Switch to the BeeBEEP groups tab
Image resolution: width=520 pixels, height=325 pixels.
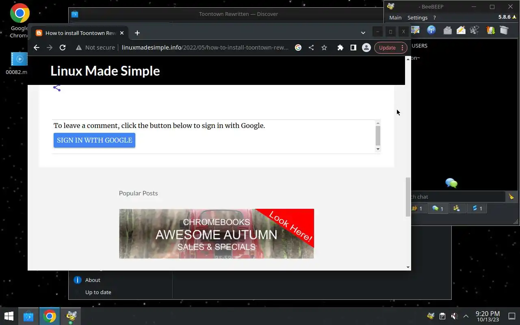(x=457, y=208)
